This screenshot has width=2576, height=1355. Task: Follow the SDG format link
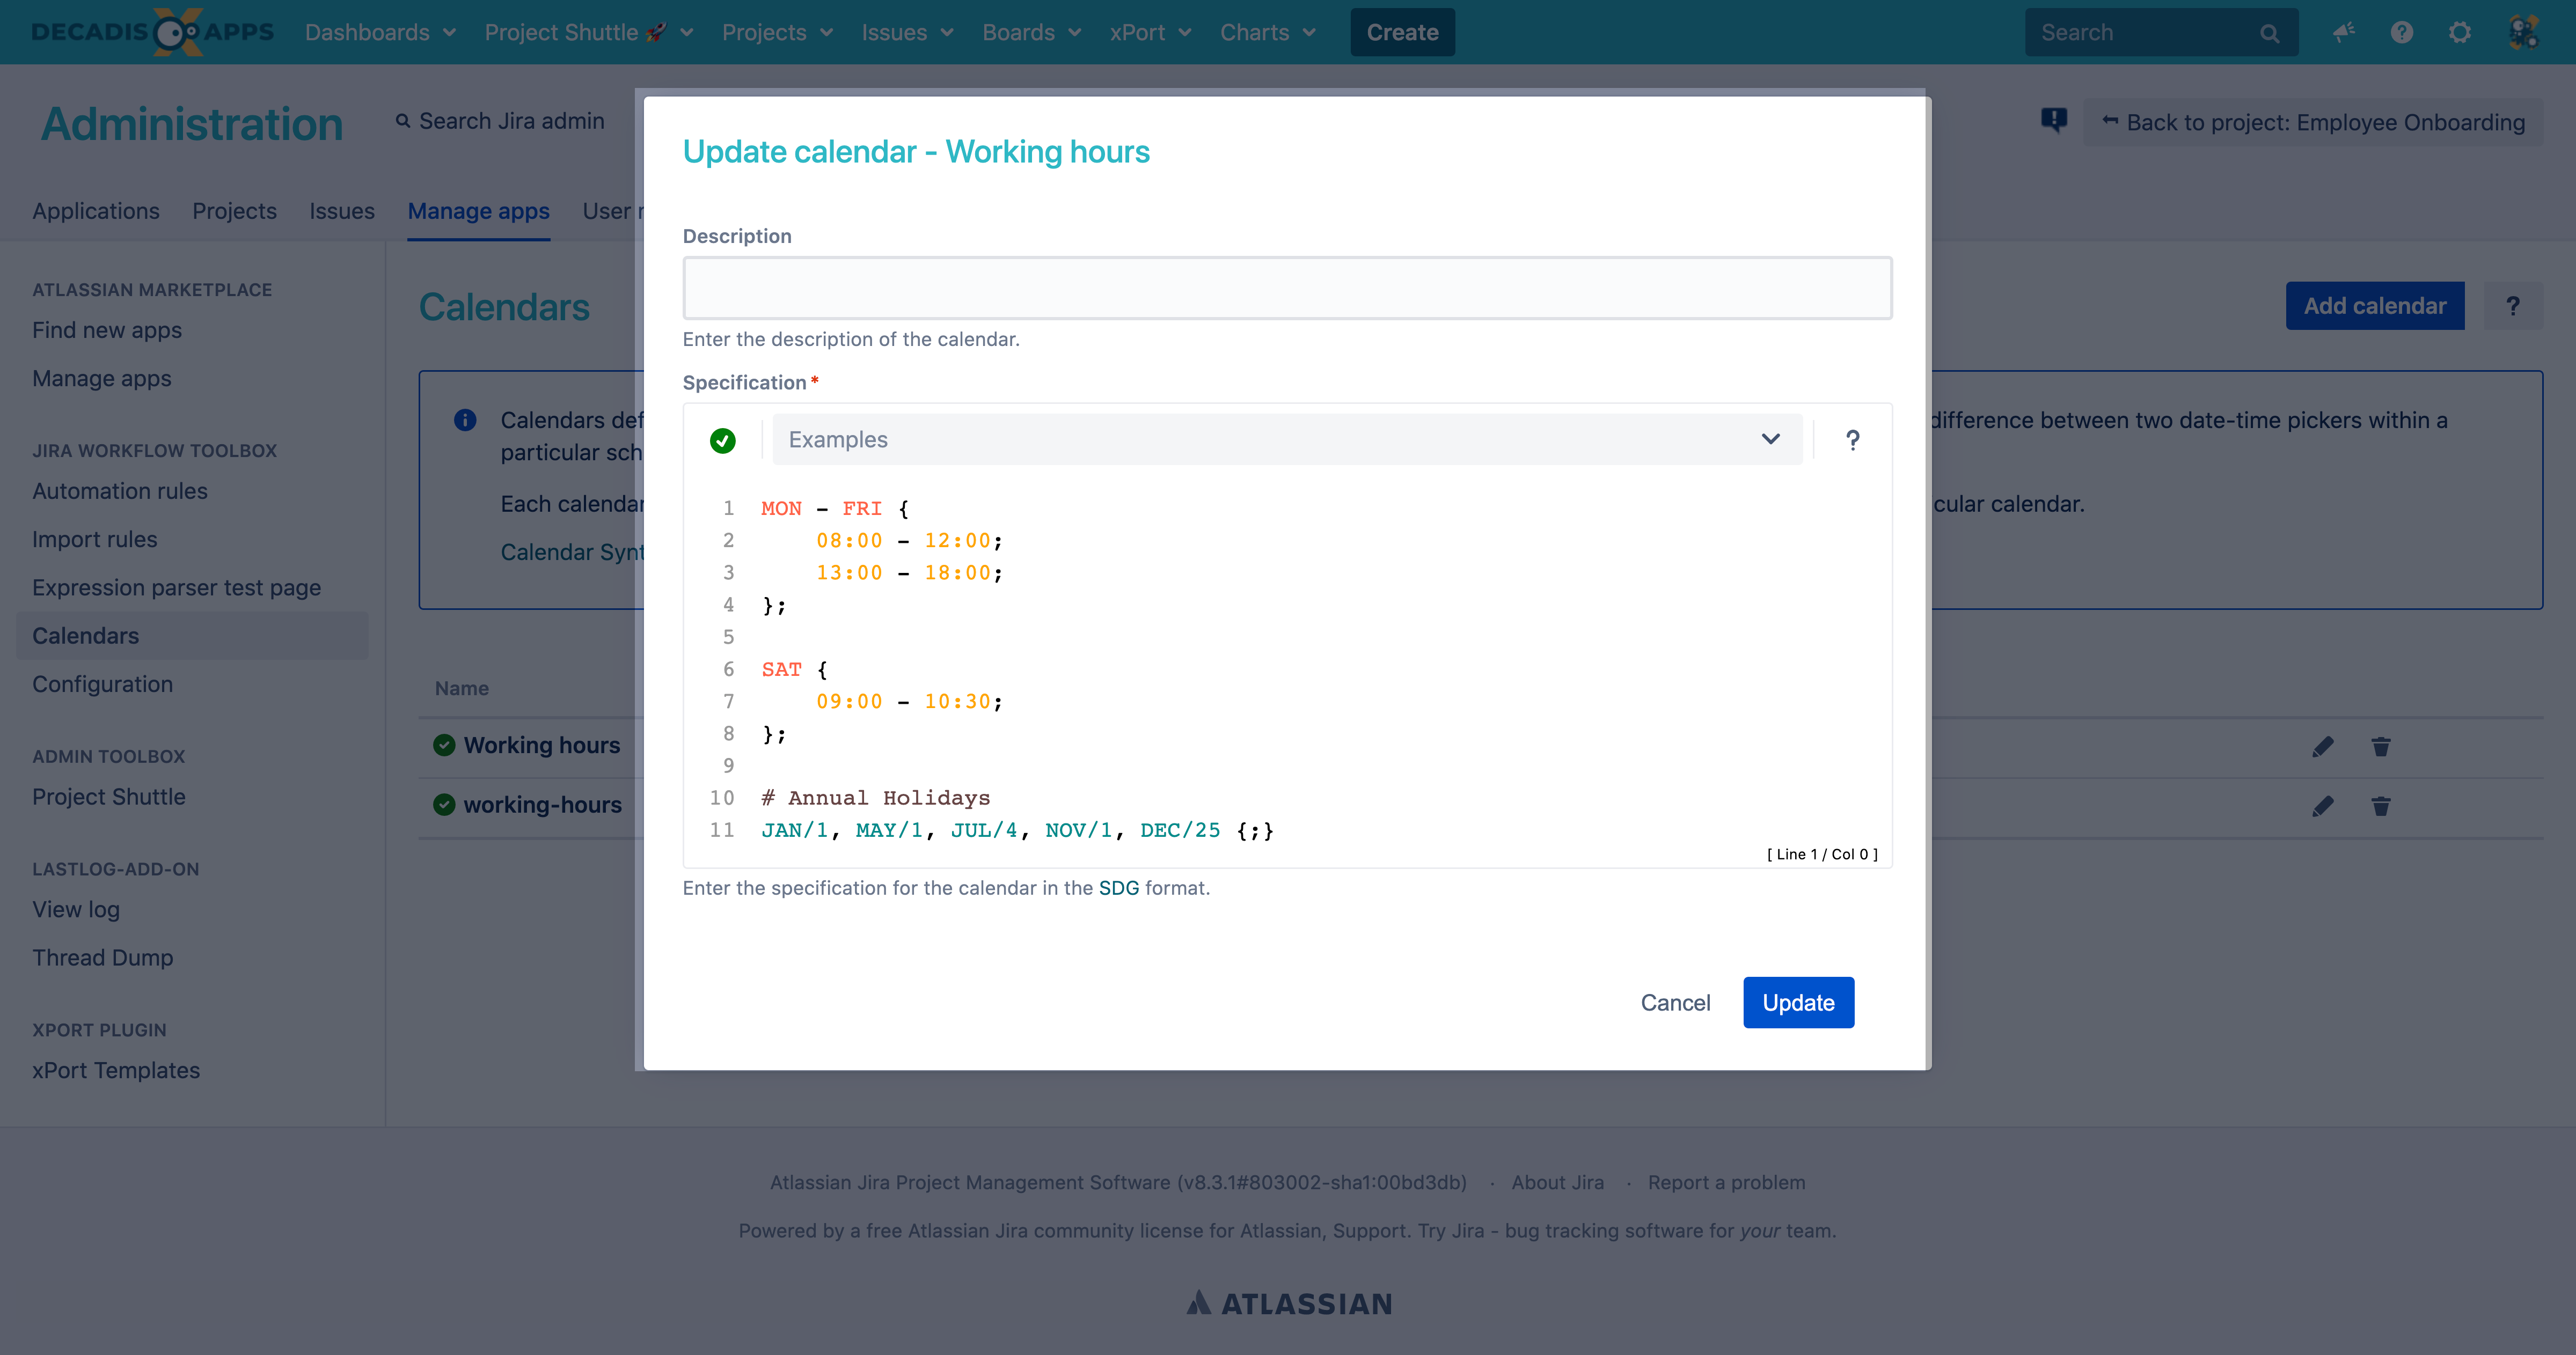pos(1119,888)
